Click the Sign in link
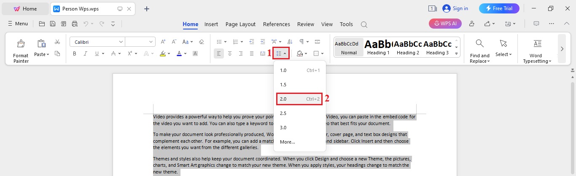The image size is (576, 176). click(455, 8)
